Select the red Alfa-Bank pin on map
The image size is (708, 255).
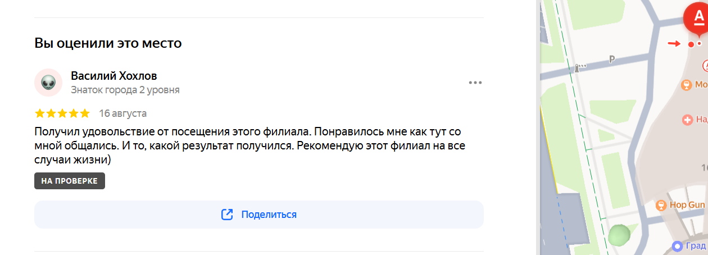click(697, 19)
